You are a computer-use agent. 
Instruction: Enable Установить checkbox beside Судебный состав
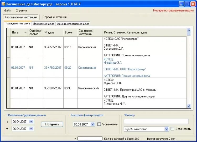[172, 129]
